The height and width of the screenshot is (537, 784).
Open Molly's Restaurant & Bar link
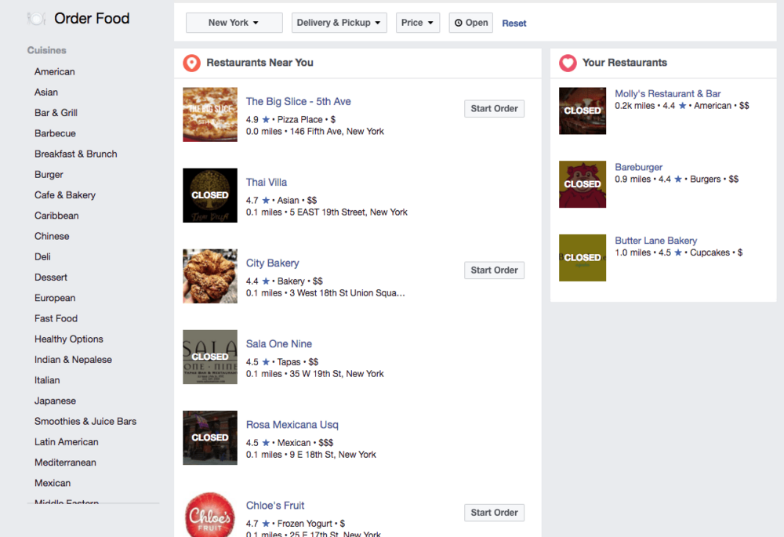[667, 93]
